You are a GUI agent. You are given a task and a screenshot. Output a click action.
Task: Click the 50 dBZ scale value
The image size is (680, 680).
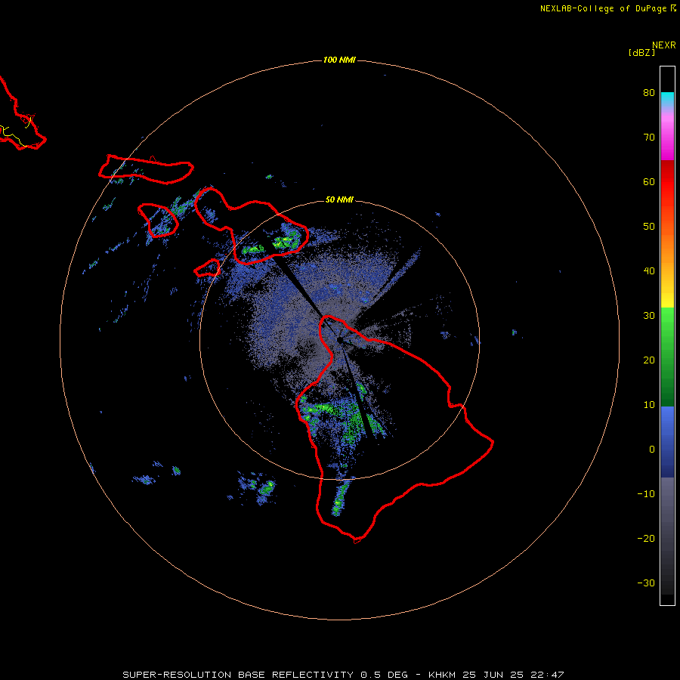(x=649, y=227)
